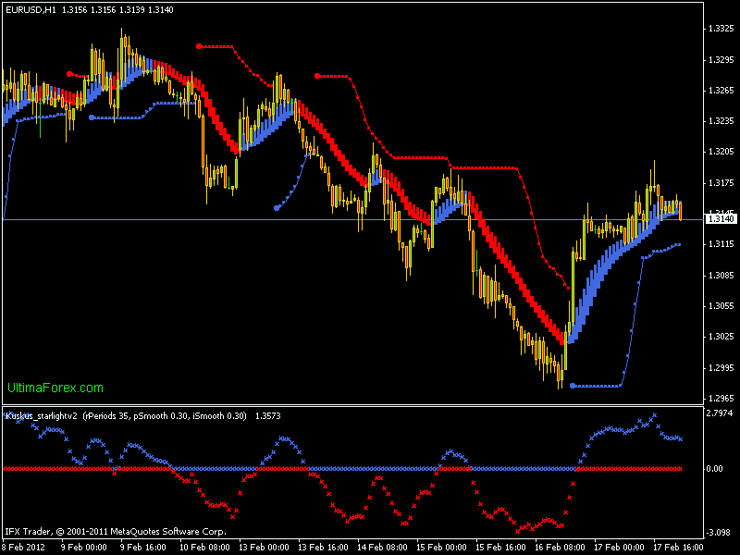
Task: Click the IFX Trader MetaQuotes copyright text
Action: tap(116, 532)
